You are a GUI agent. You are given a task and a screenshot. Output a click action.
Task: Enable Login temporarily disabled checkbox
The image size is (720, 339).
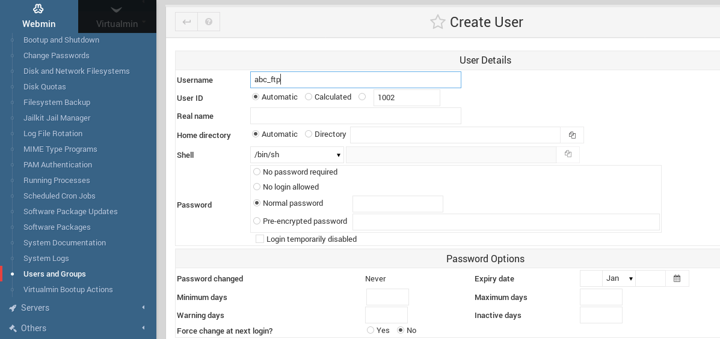260,239
